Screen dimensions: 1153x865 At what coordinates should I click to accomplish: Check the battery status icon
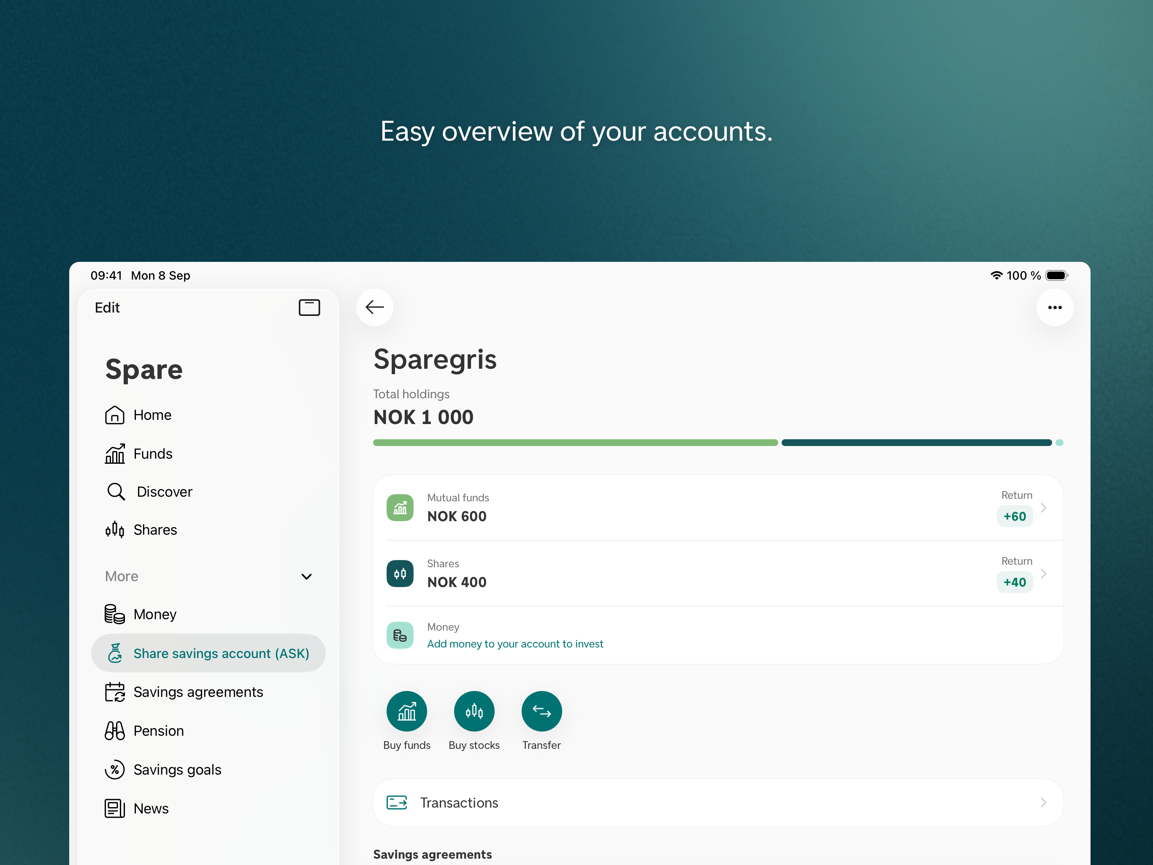click(1057, 275)
